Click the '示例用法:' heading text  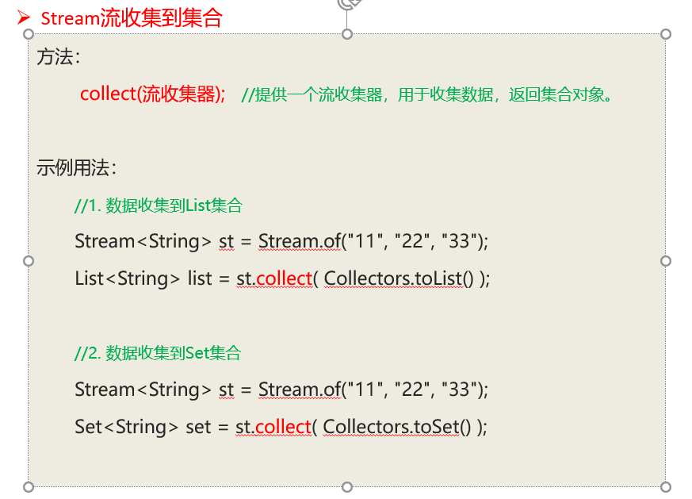click(x=76, y=168)
